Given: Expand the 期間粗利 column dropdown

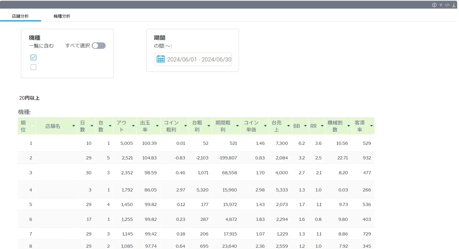Looking at the screenshot, I should click(237, 126).
